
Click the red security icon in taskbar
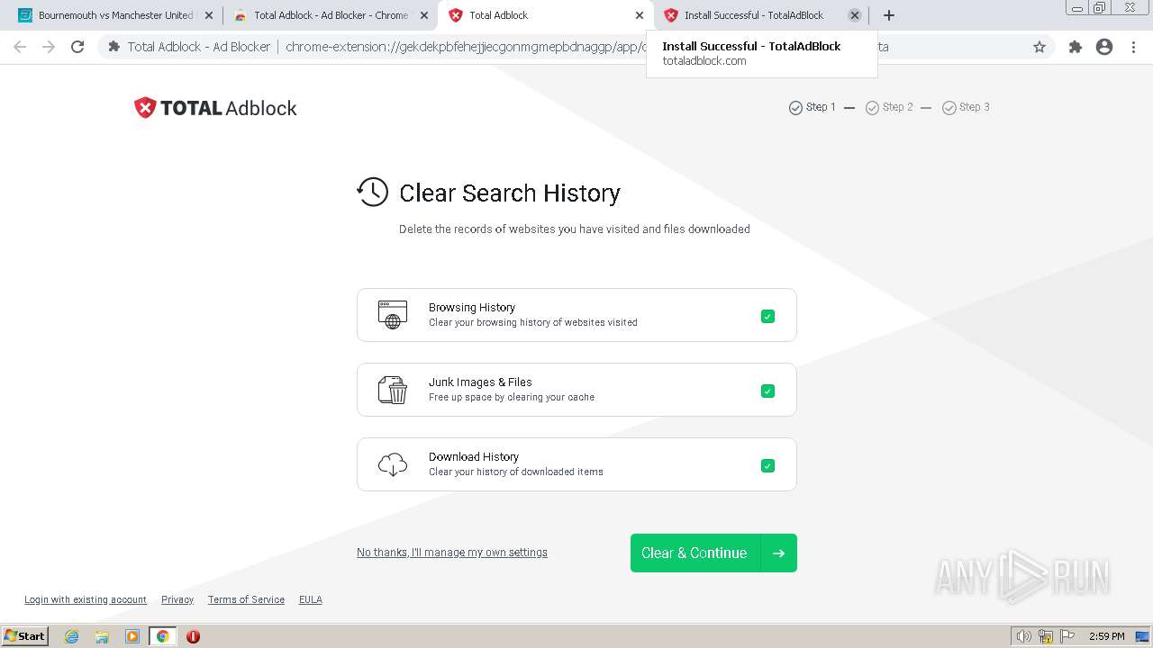193,636
